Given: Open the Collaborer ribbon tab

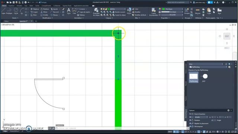Looking at the screenshot, I should pos(57,6).
